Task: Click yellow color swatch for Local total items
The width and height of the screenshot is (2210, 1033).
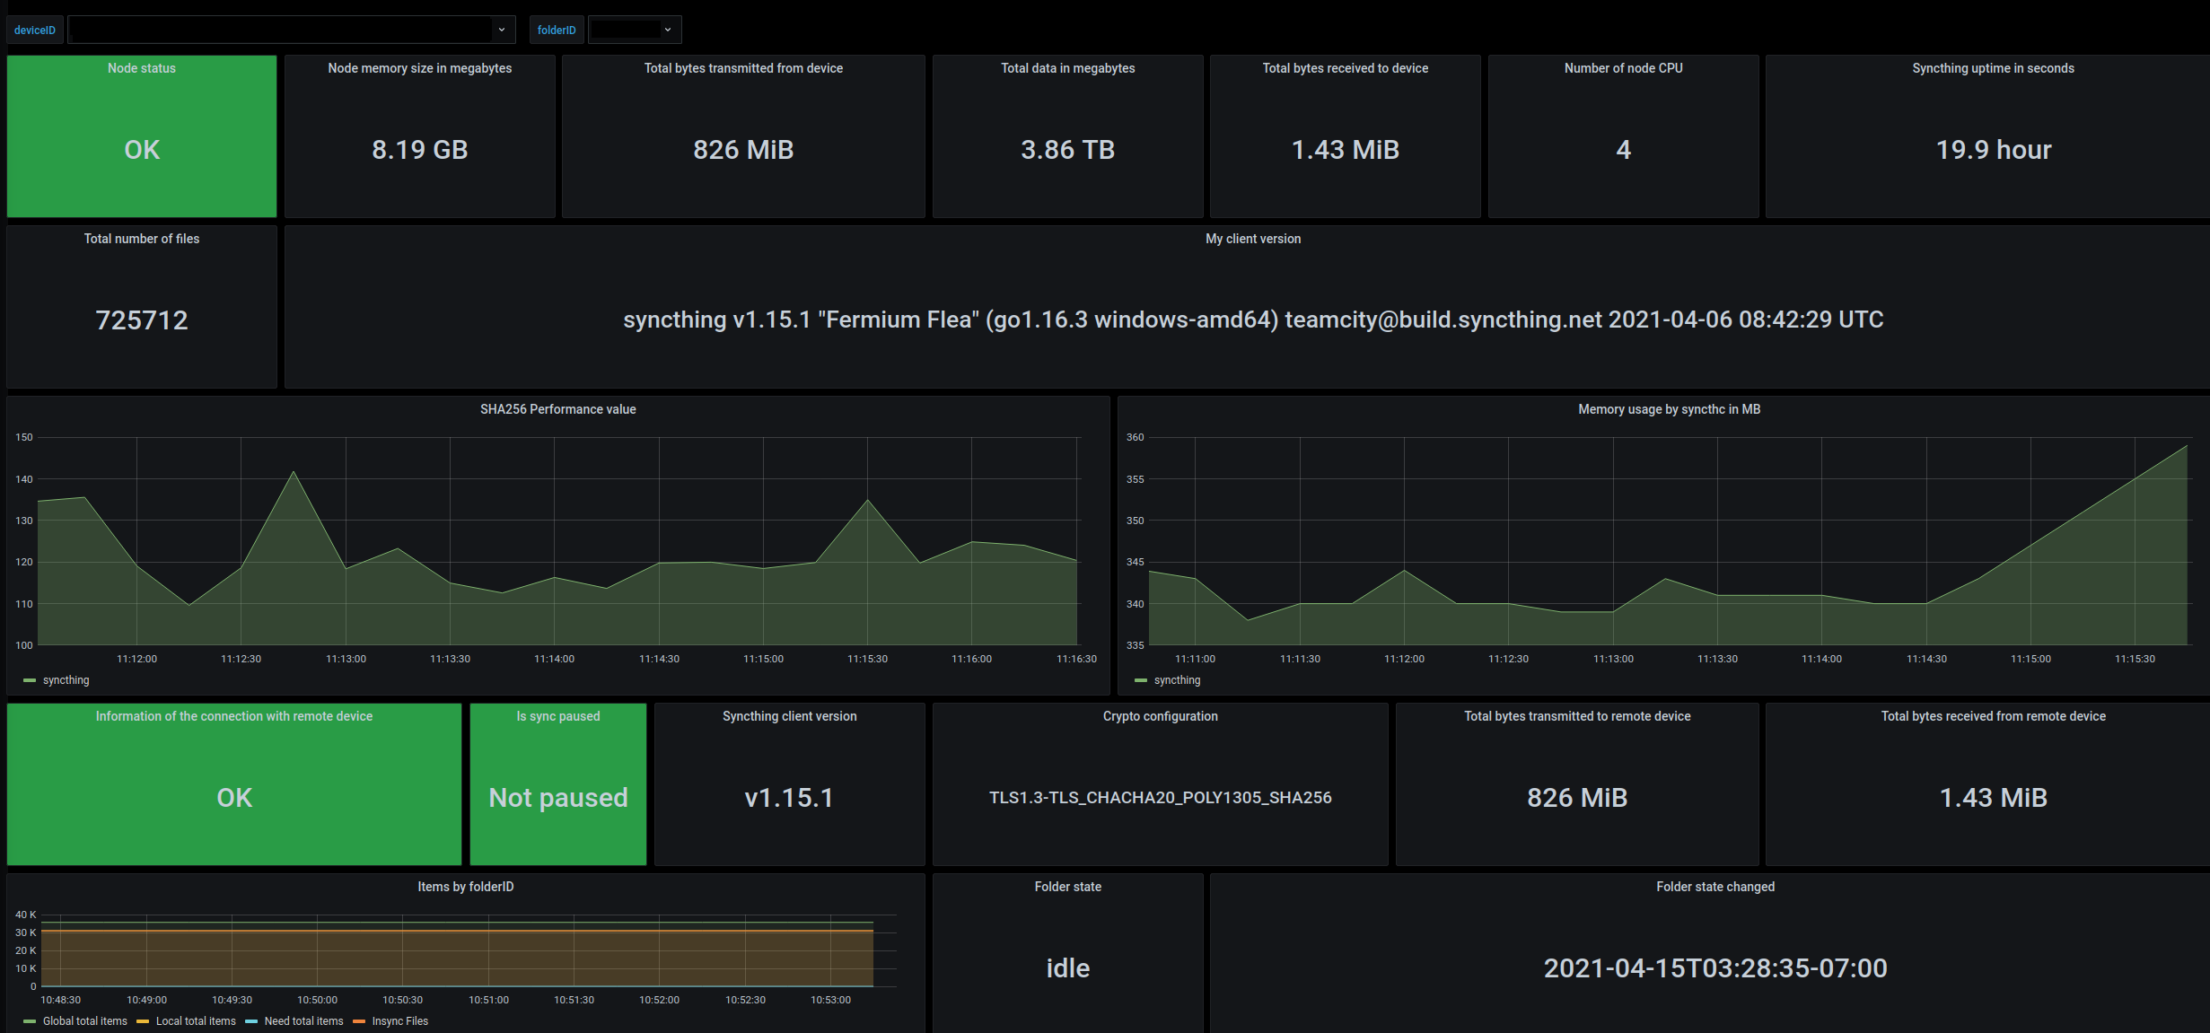Action: [x=143, y=1021]
